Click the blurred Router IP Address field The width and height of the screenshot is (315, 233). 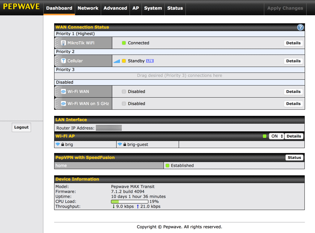click(109, 128)
